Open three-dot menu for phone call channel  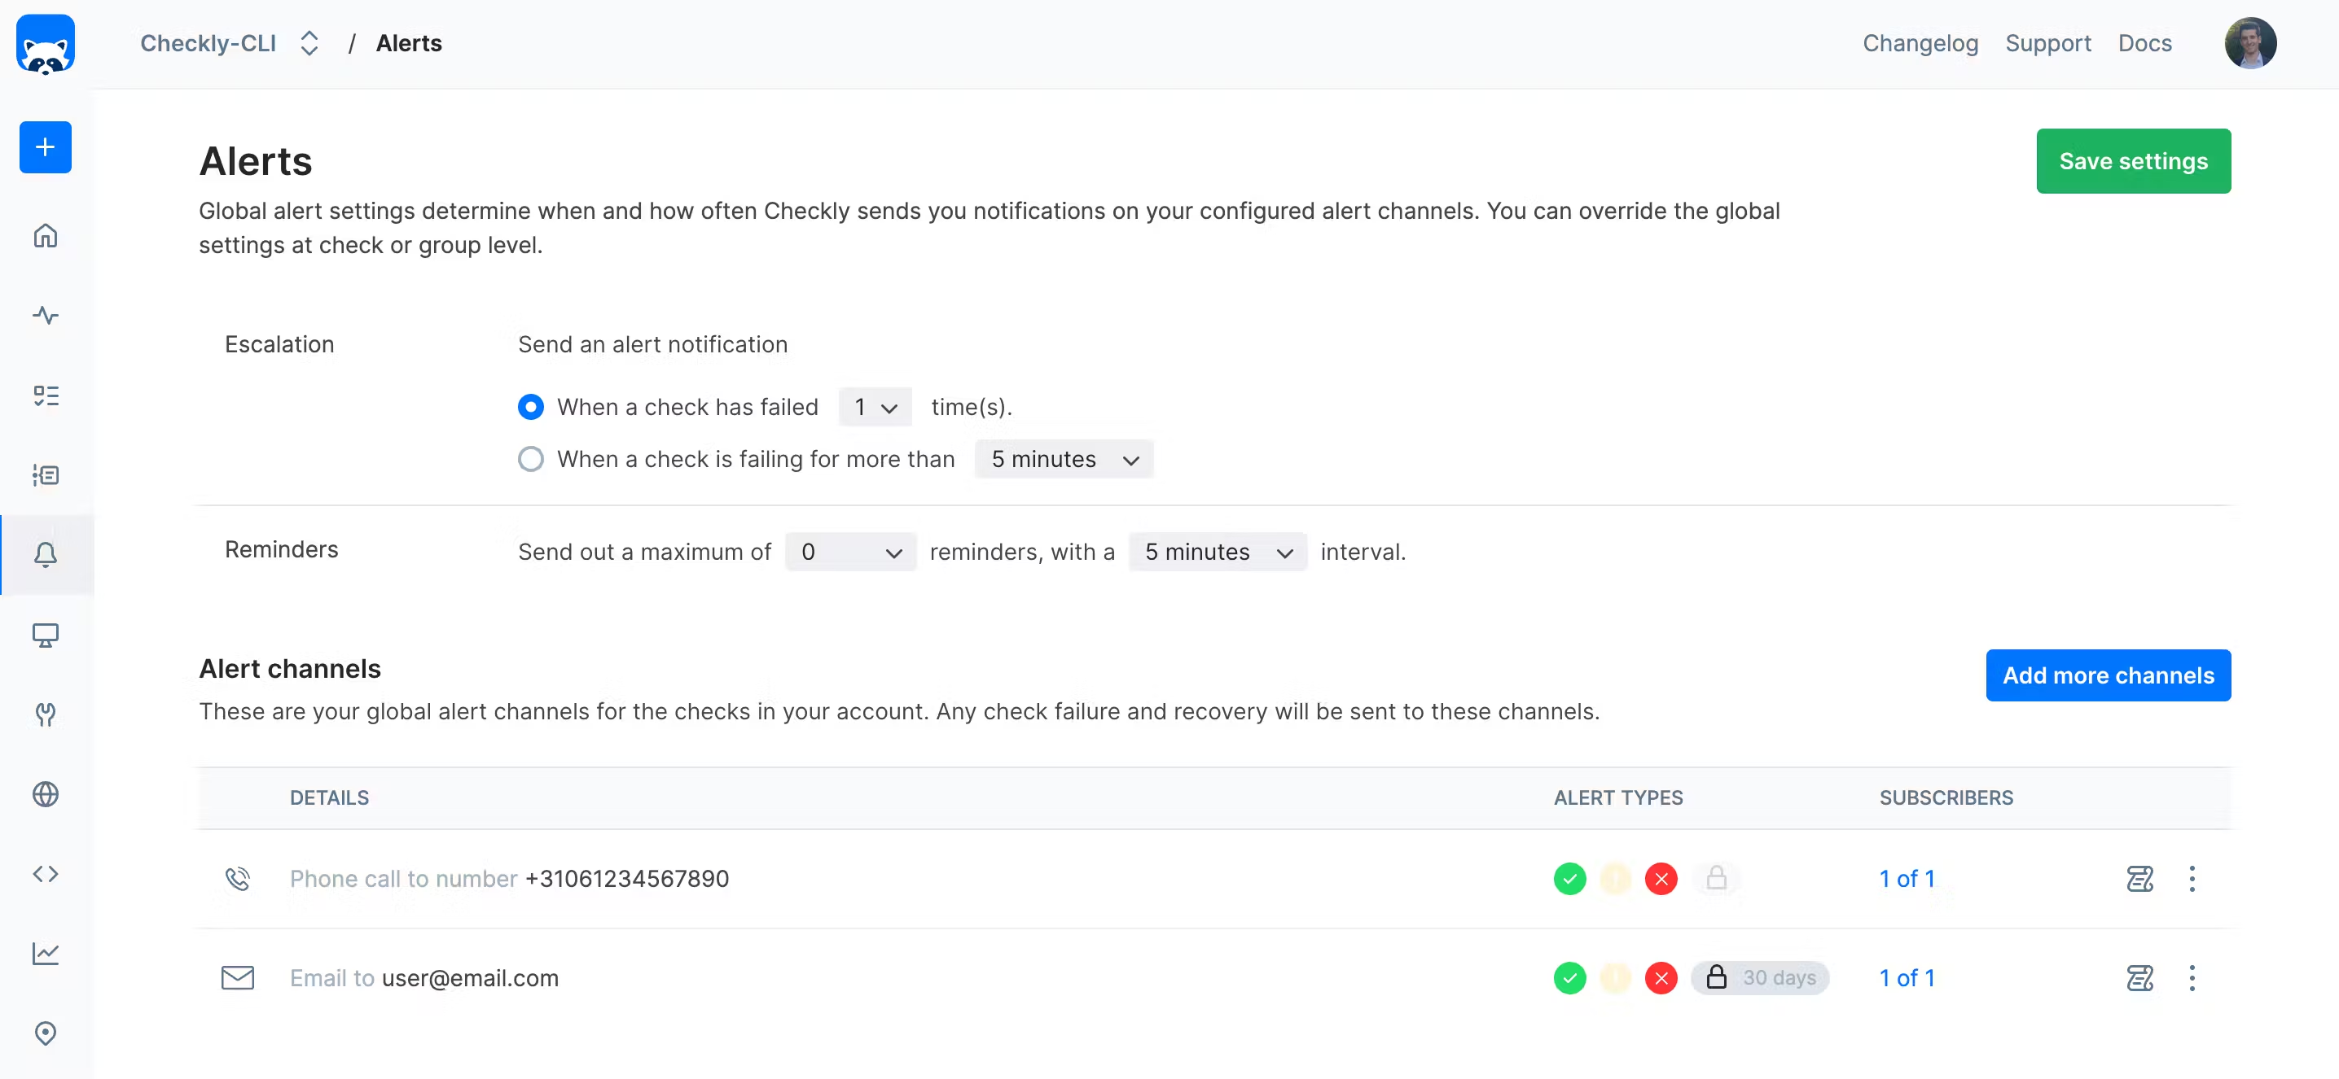(2191, 879)
